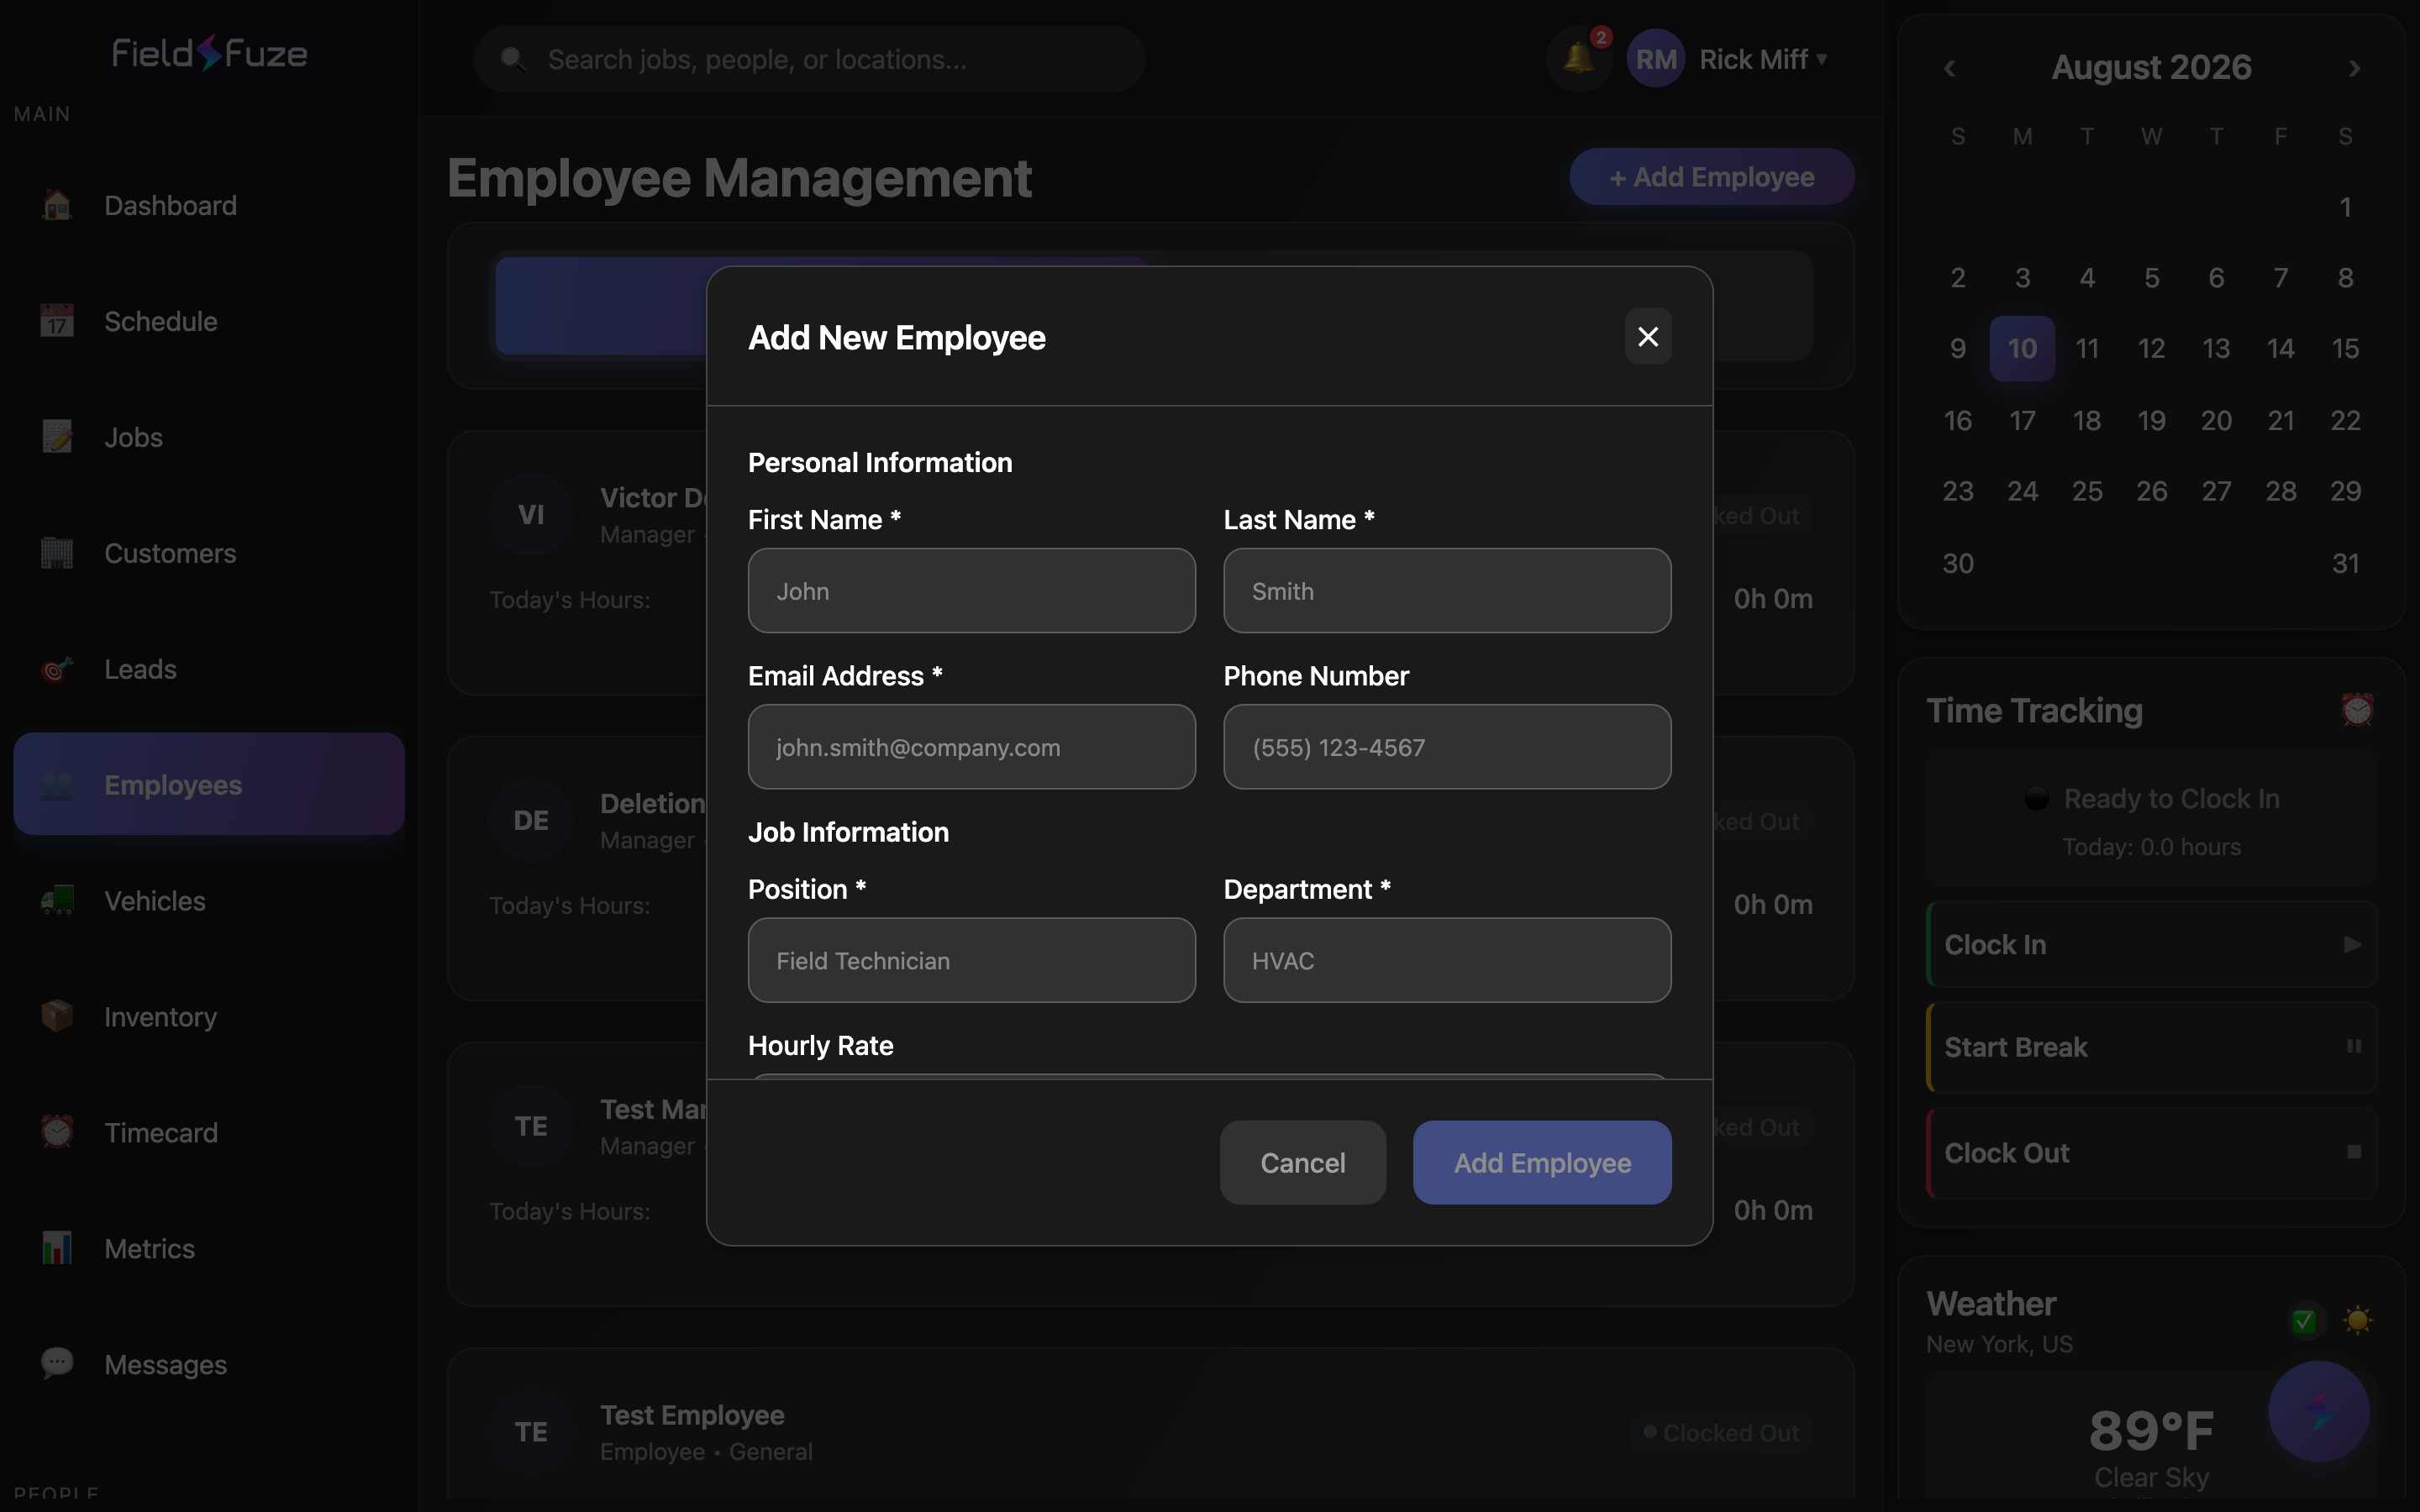
Task: Focus the Phone Number field
Action: point(1447,747)
